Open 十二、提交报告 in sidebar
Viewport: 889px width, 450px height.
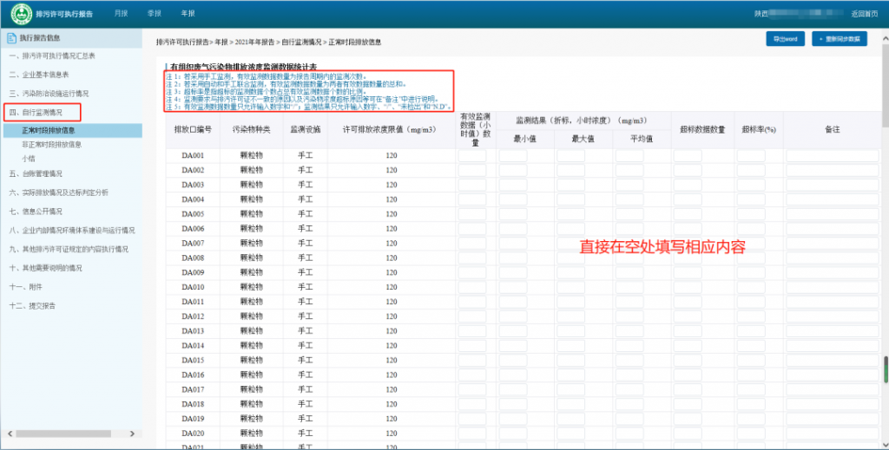[x=34, y=305]
